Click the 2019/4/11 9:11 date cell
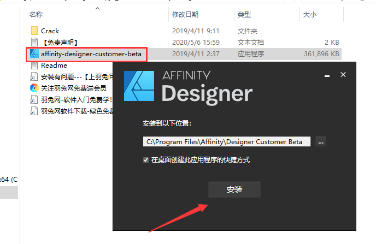Screen dimensions: 376x244 pos(196,31)
